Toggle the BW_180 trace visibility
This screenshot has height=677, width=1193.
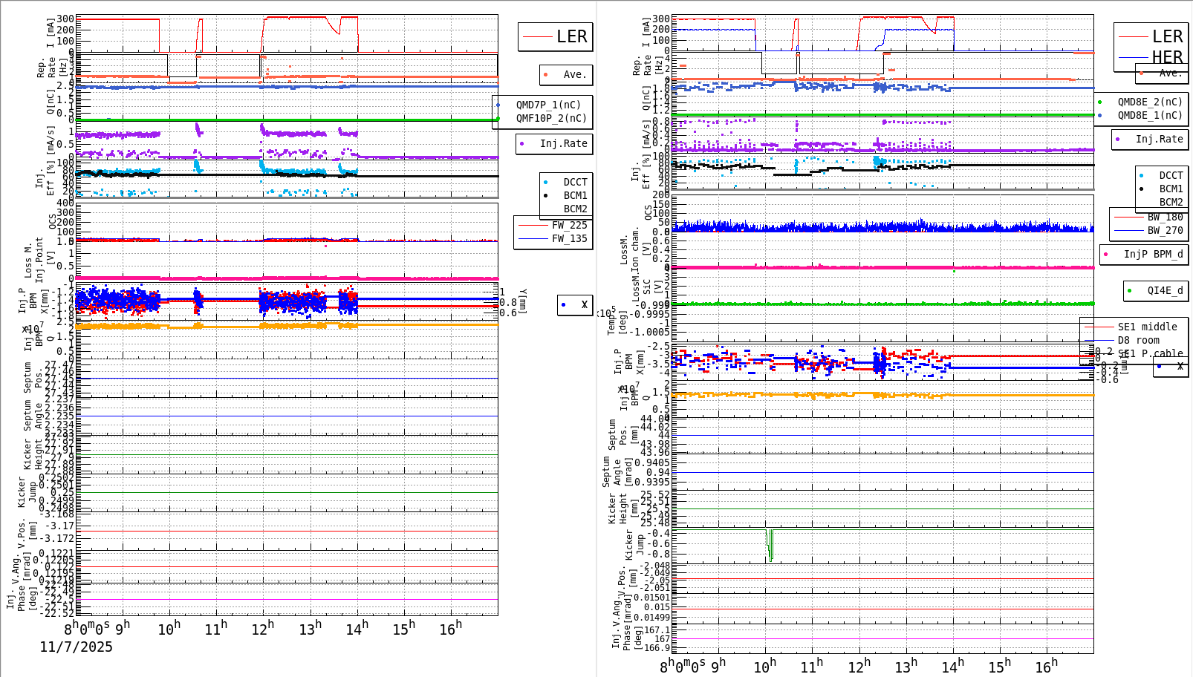pyautogui.click(x=1122, y=216)
